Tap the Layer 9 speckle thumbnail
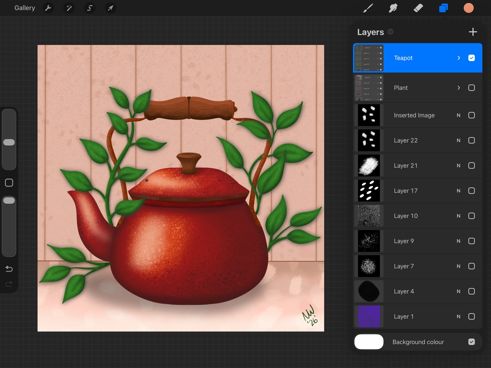The image size is (491, 368). coord(369,241)
